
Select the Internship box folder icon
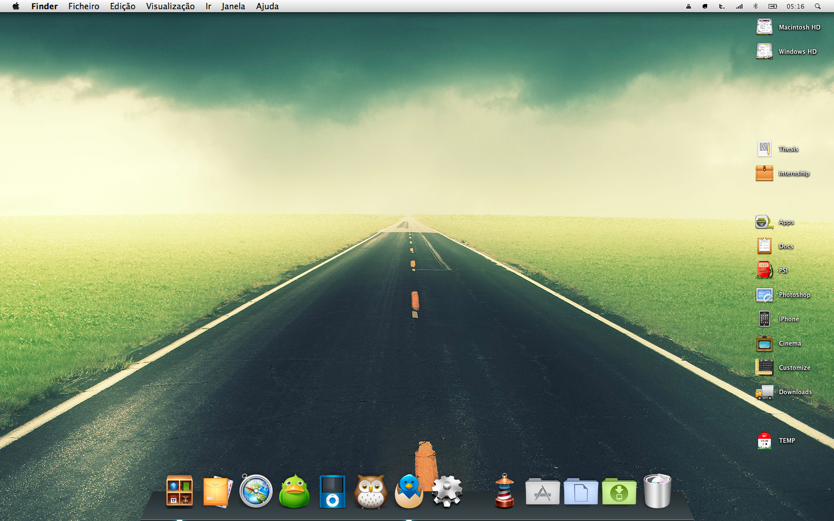click(765, 173)
